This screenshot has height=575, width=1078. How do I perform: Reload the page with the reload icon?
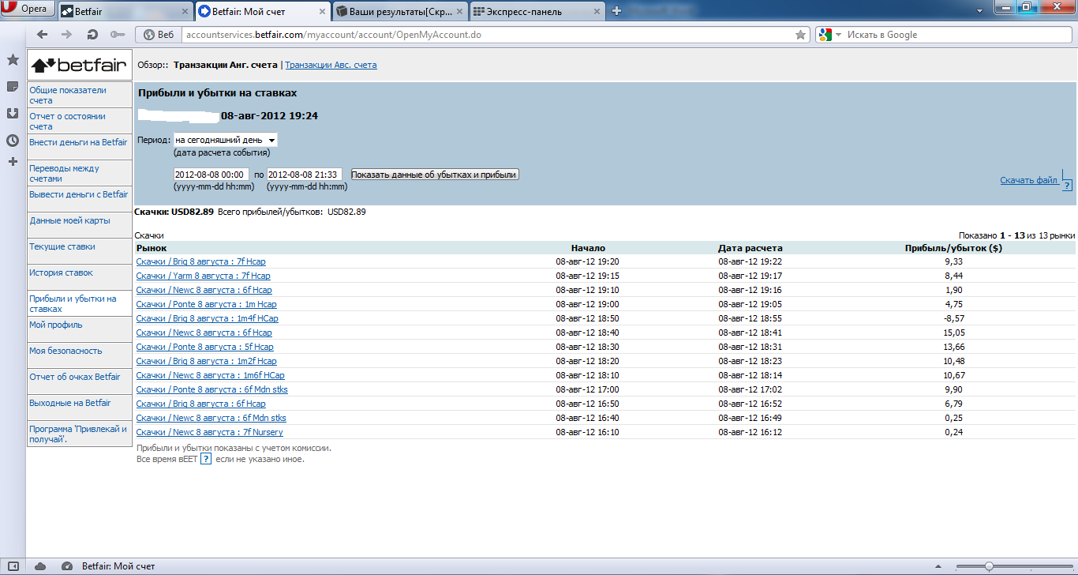pyautogui.click(x=92, y=35)
